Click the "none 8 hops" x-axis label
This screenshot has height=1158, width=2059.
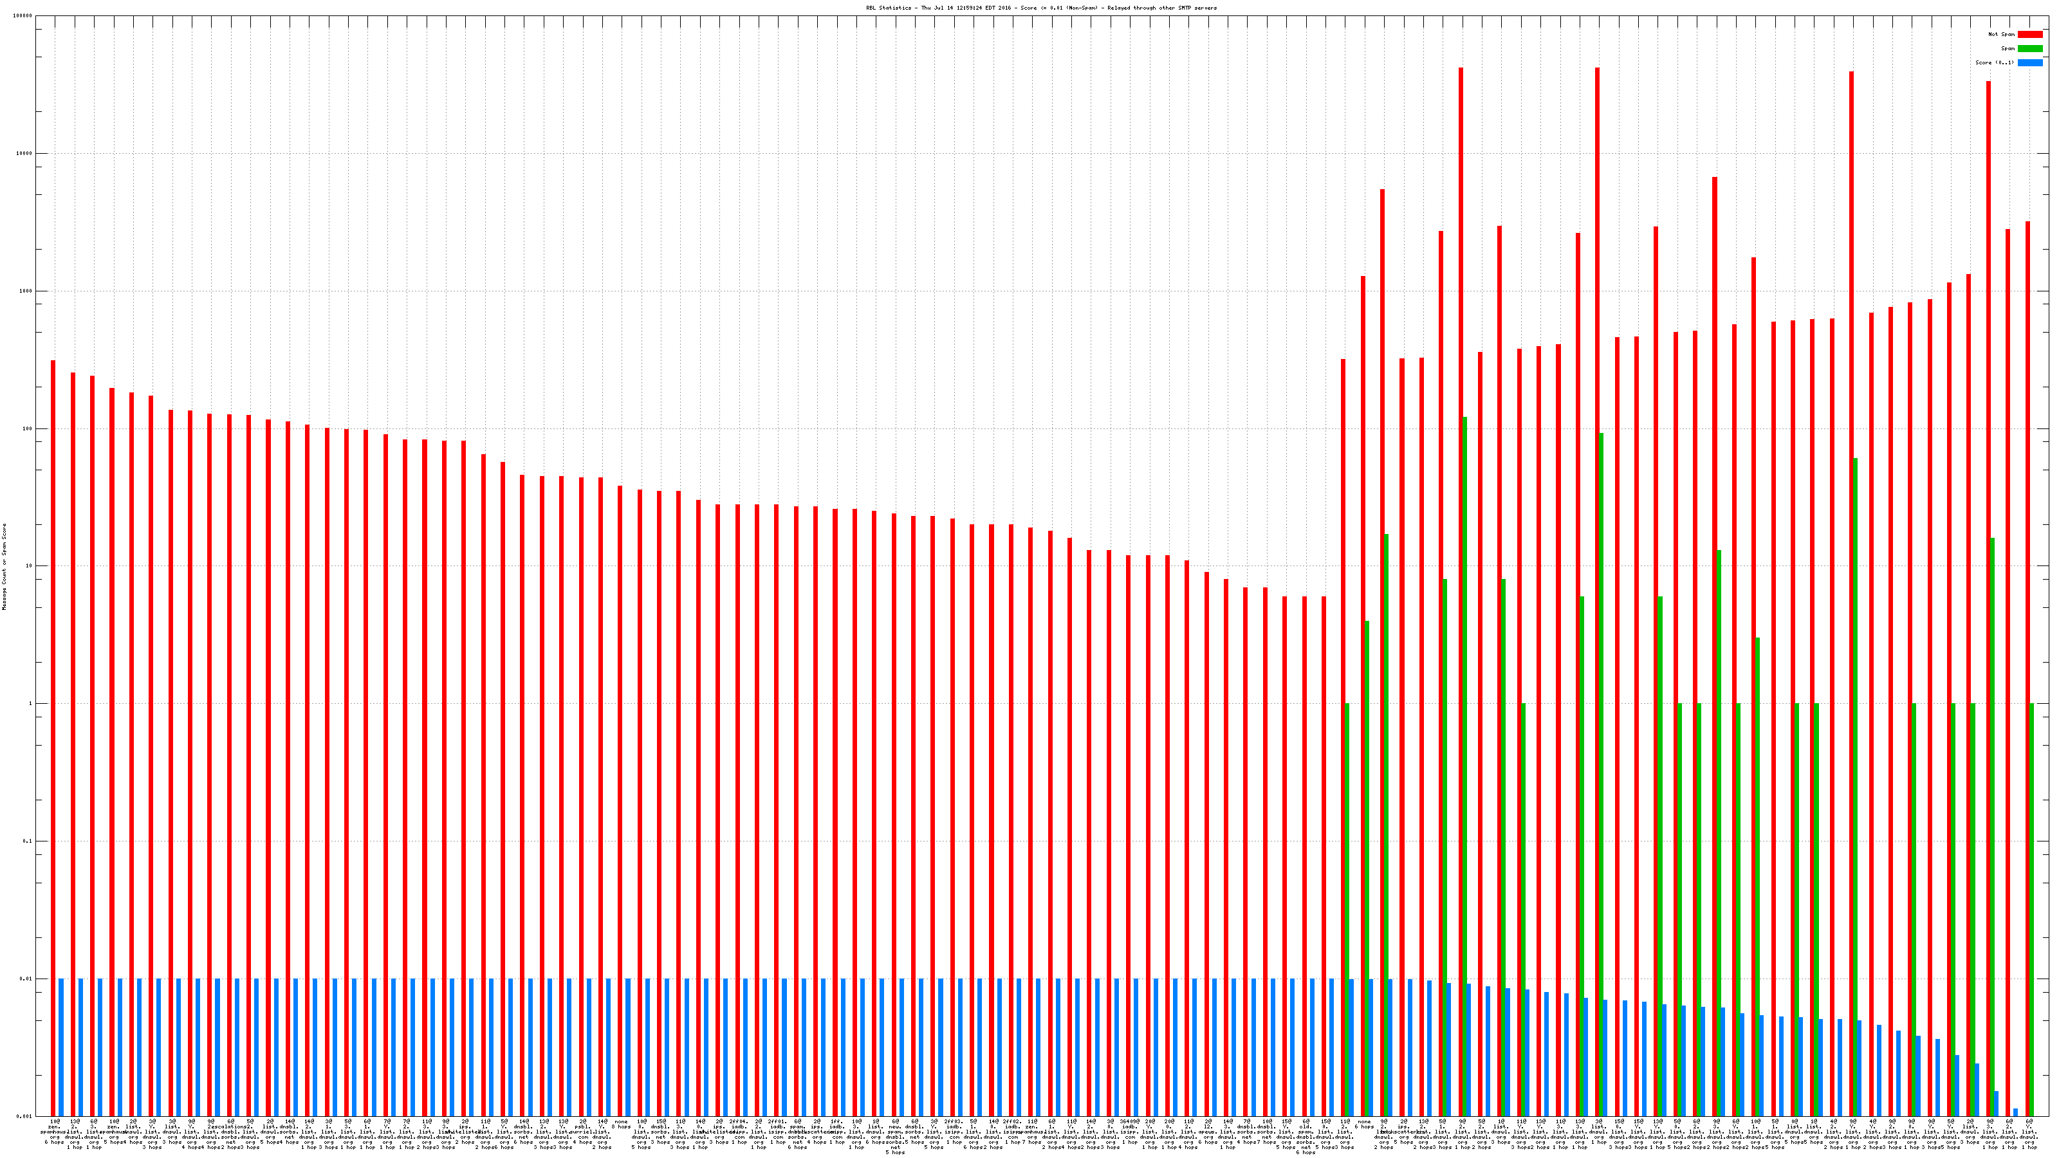point(621,1125)
